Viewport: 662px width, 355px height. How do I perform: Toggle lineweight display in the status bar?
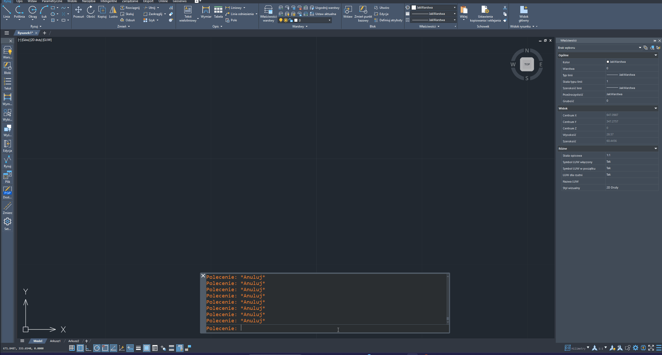(x=138, y=348)
